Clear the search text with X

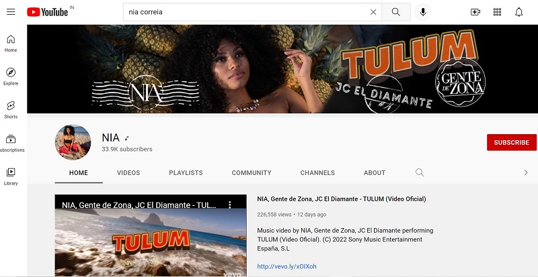(373, 12)
